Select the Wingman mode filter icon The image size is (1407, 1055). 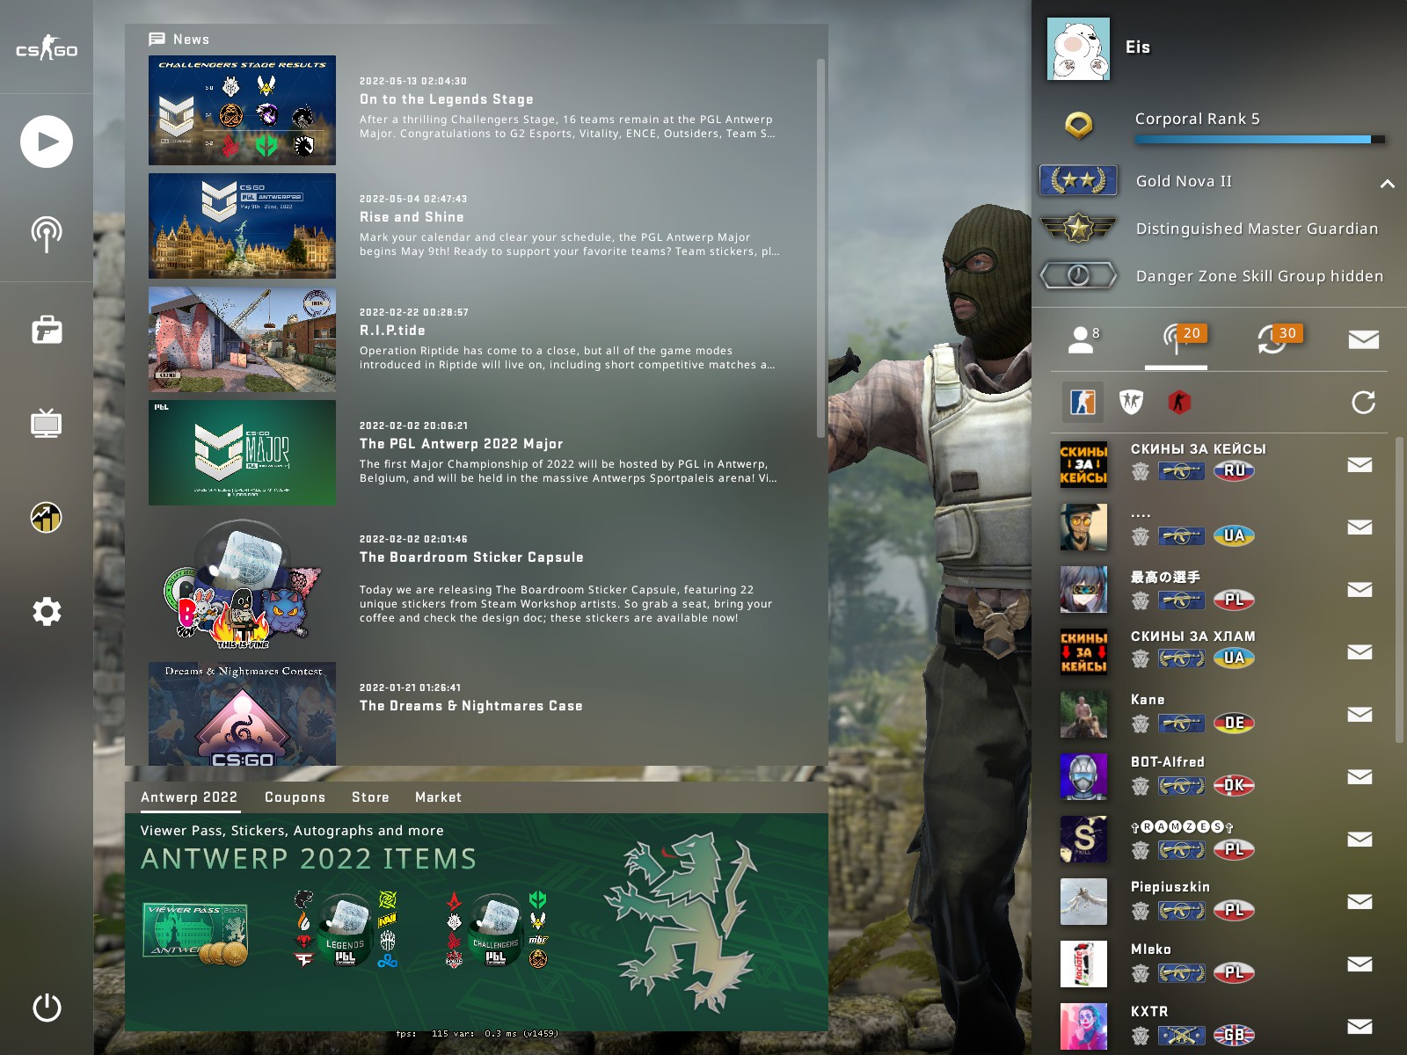1131,403
